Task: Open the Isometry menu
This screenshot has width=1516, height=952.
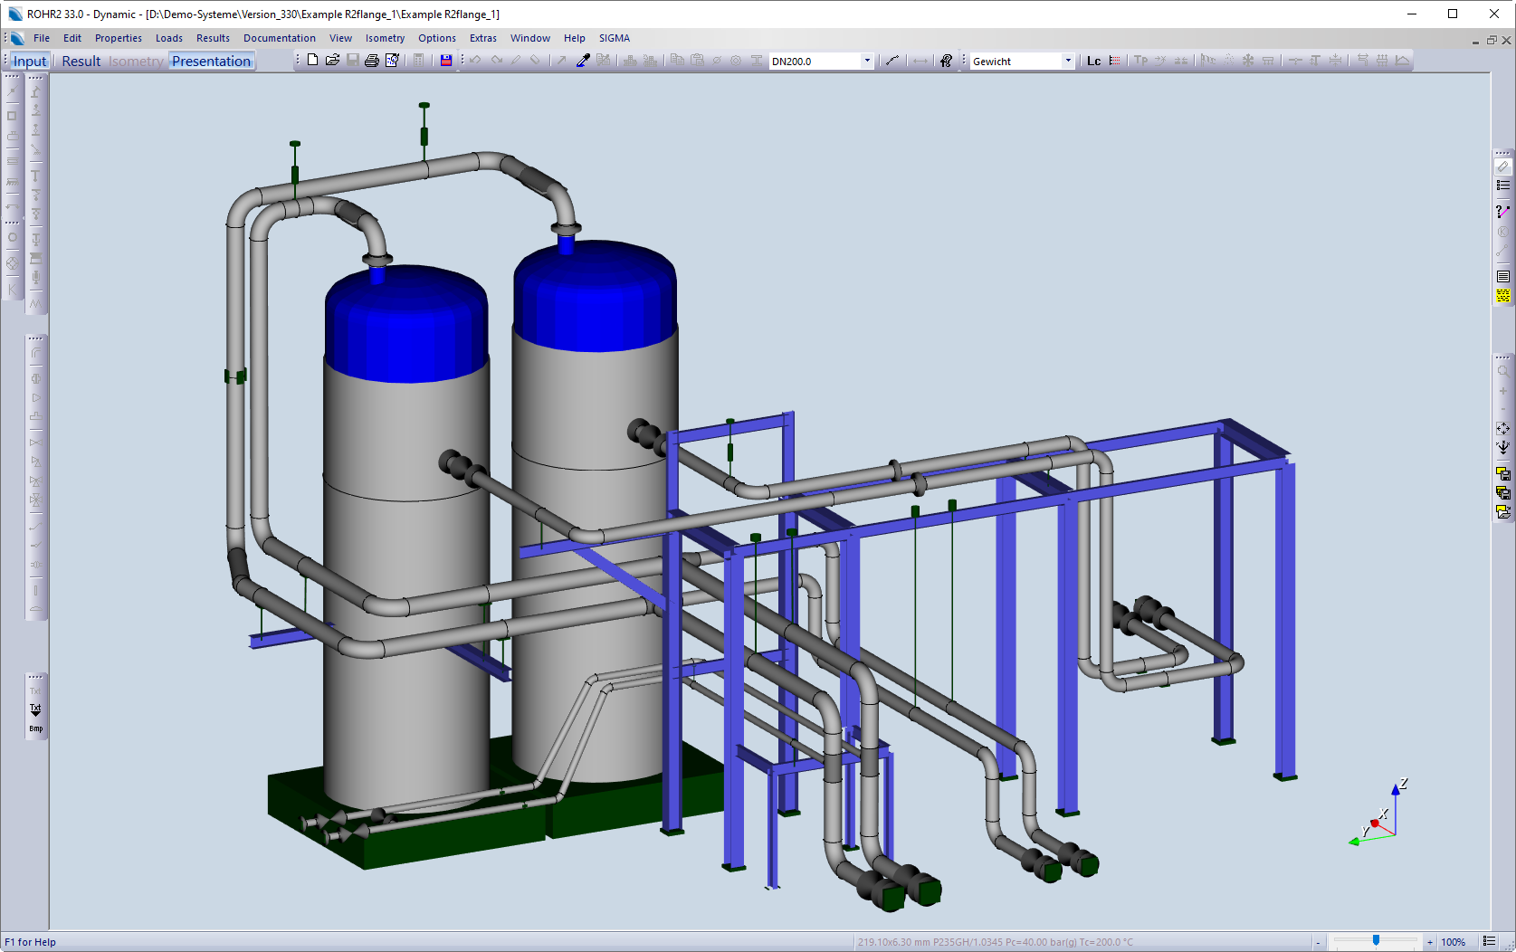Action: 385,38
